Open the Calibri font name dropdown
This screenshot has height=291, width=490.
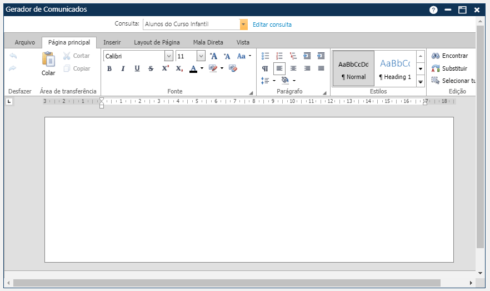pyautogui.click(x=168, y=56)
